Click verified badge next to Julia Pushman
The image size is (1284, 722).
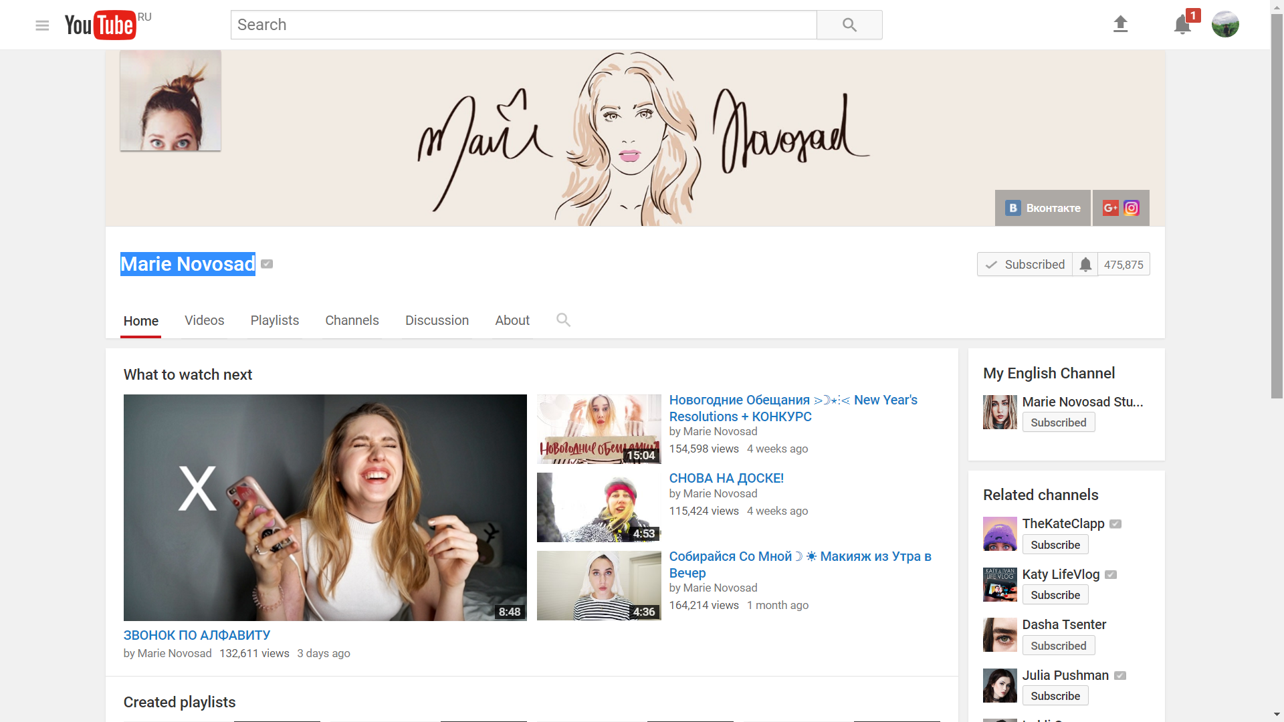click(x=1120, y=676)
